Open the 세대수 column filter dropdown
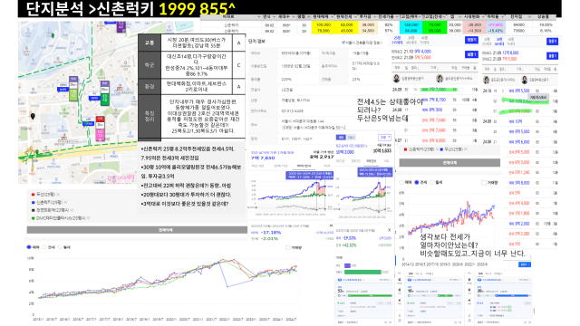Viewport: 580px width, 326px height. coord(293,17)
